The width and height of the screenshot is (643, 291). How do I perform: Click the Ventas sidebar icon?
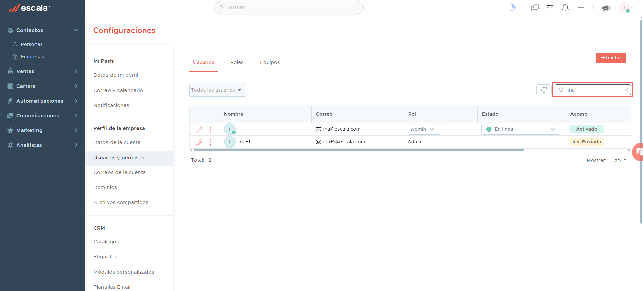point(10,71)
